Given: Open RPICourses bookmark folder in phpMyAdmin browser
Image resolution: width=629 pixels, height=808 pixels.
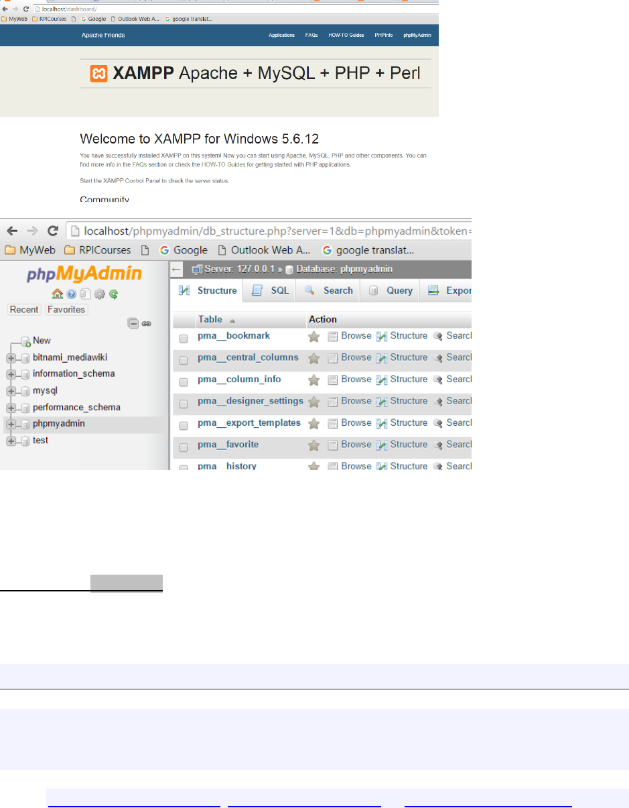Looking at the screenshot, I should click(x=98, y=250).
